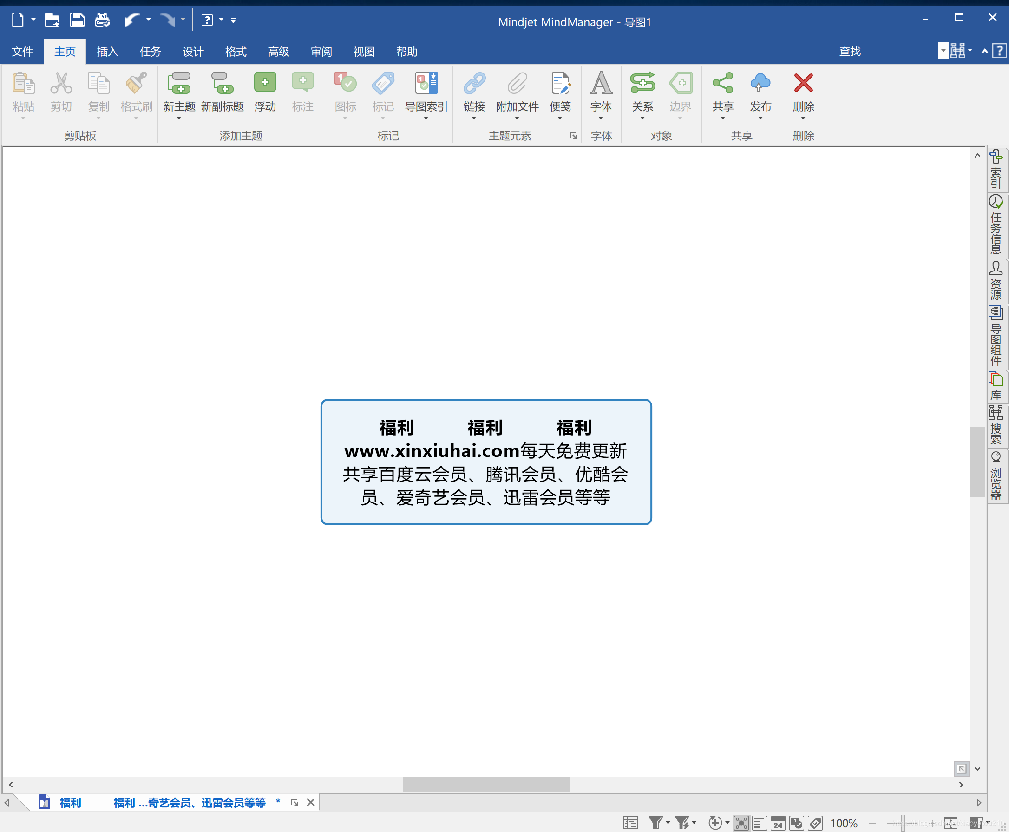1009x832 pixels.
Task: Switch to the 设计 ribbon tab
Action: click(x=193, y=51)
